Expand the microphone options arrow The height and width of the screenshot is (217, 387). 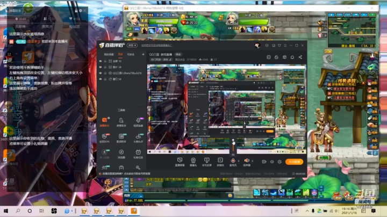click(x=239, y=161)
